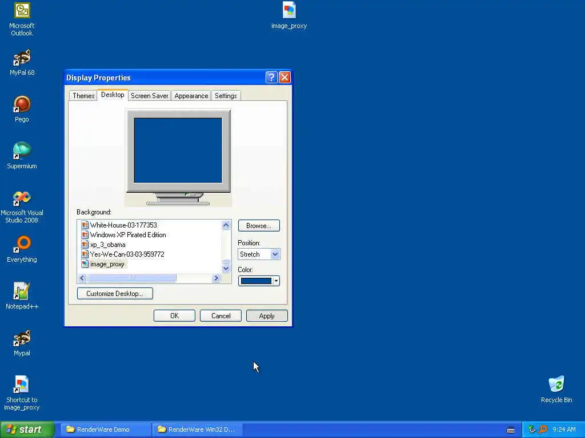585x438 pixels.
Task: Go to the Settings tab
Action: tap(226, 96)
